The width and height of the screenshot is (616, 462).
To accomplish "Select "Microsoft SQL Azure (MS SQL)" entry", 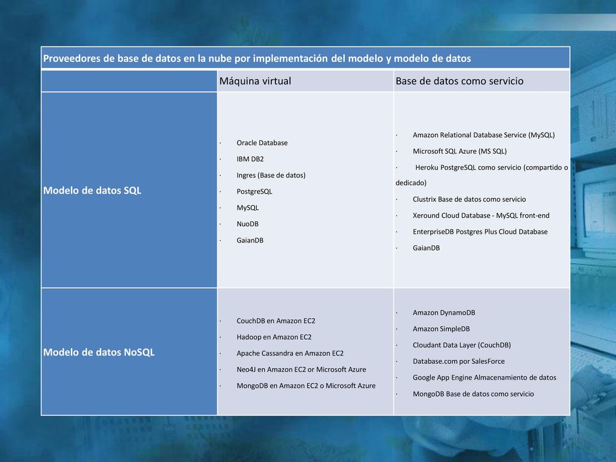I will click(460, 151).
